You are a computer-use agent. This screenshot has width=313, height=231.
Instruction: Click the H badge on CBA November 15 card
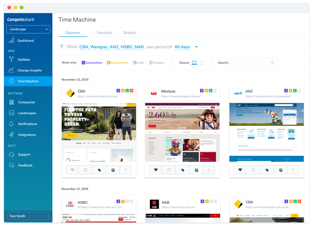131,91
